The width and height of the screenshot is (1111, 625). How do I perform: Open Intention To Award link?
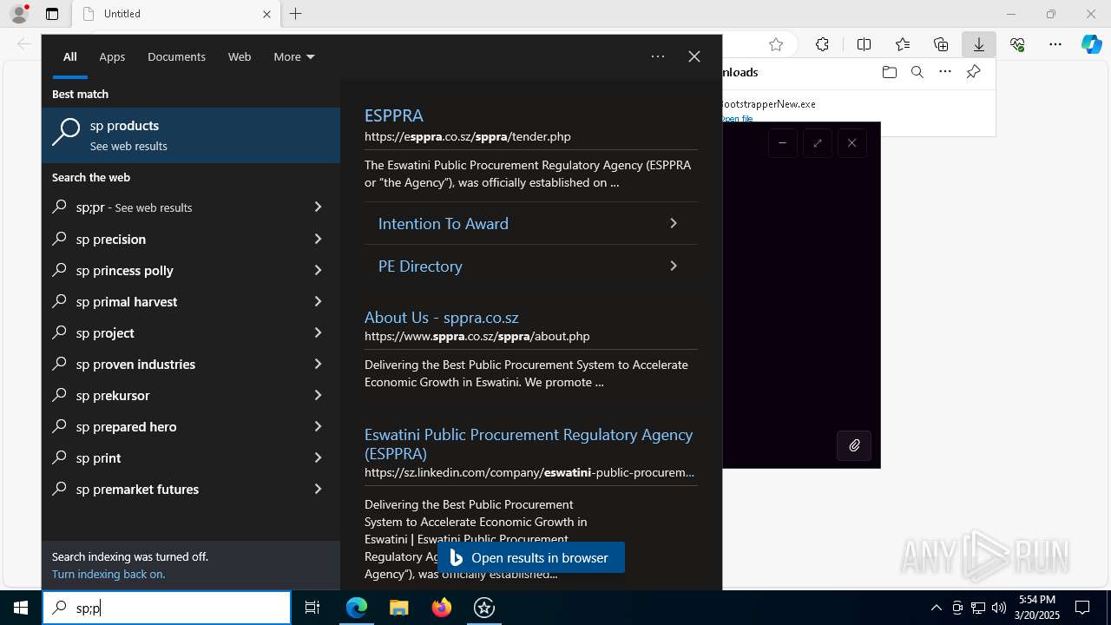point(530,223)
